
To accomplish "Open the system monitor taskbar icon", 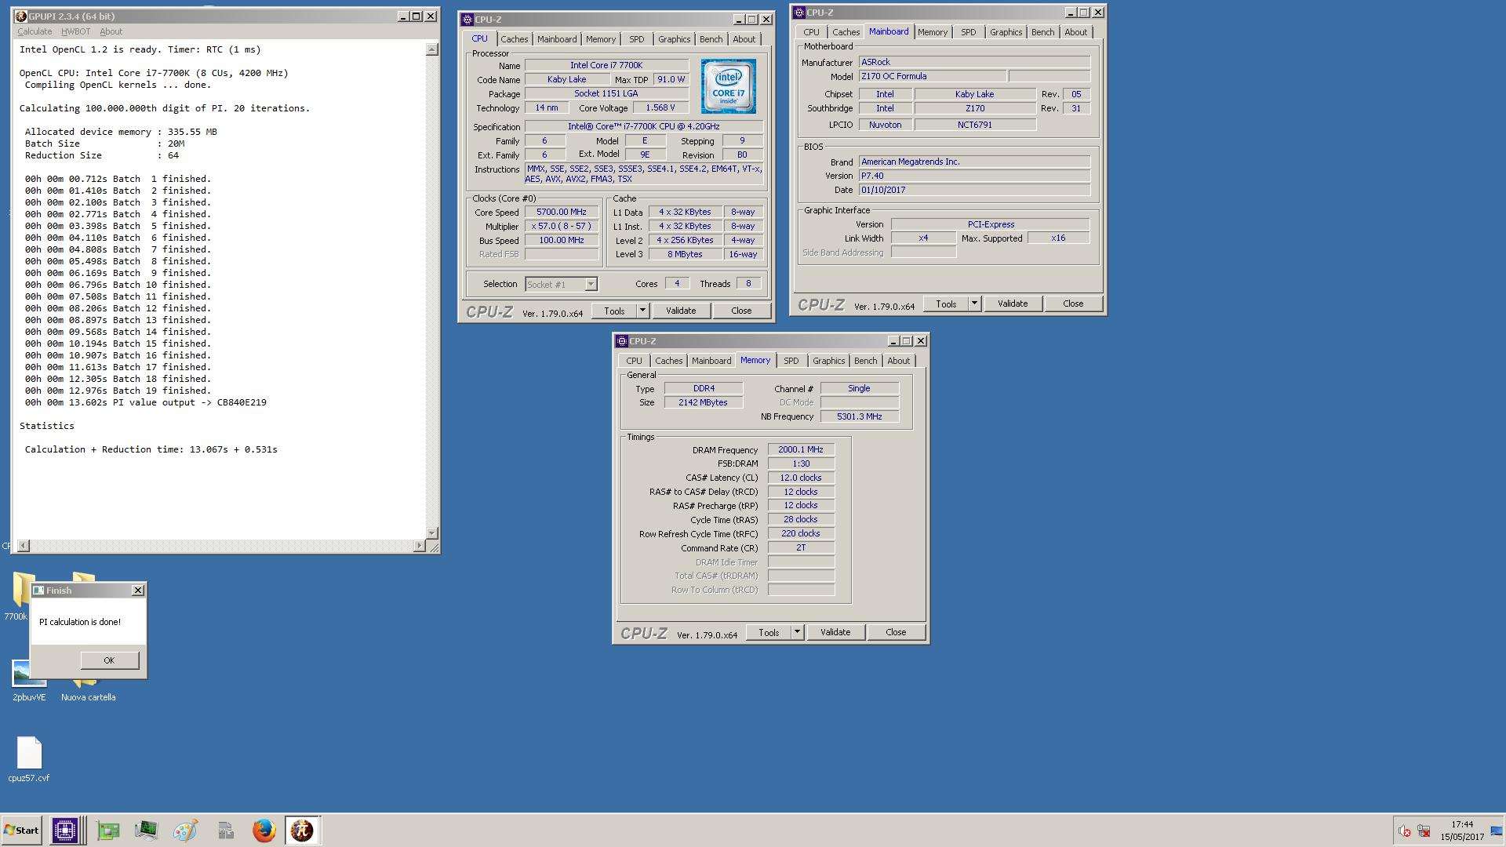I will point(146,830).
